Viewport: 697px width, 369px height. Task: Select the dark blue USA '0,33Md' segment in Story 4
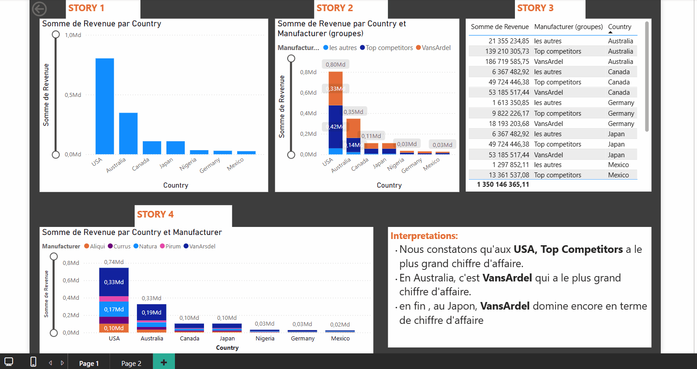coord(114,282)
